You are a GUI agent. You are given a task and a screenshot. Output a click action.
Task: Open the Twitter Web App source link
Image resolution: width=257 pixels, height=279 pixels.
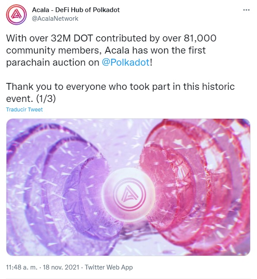point(109,267)
